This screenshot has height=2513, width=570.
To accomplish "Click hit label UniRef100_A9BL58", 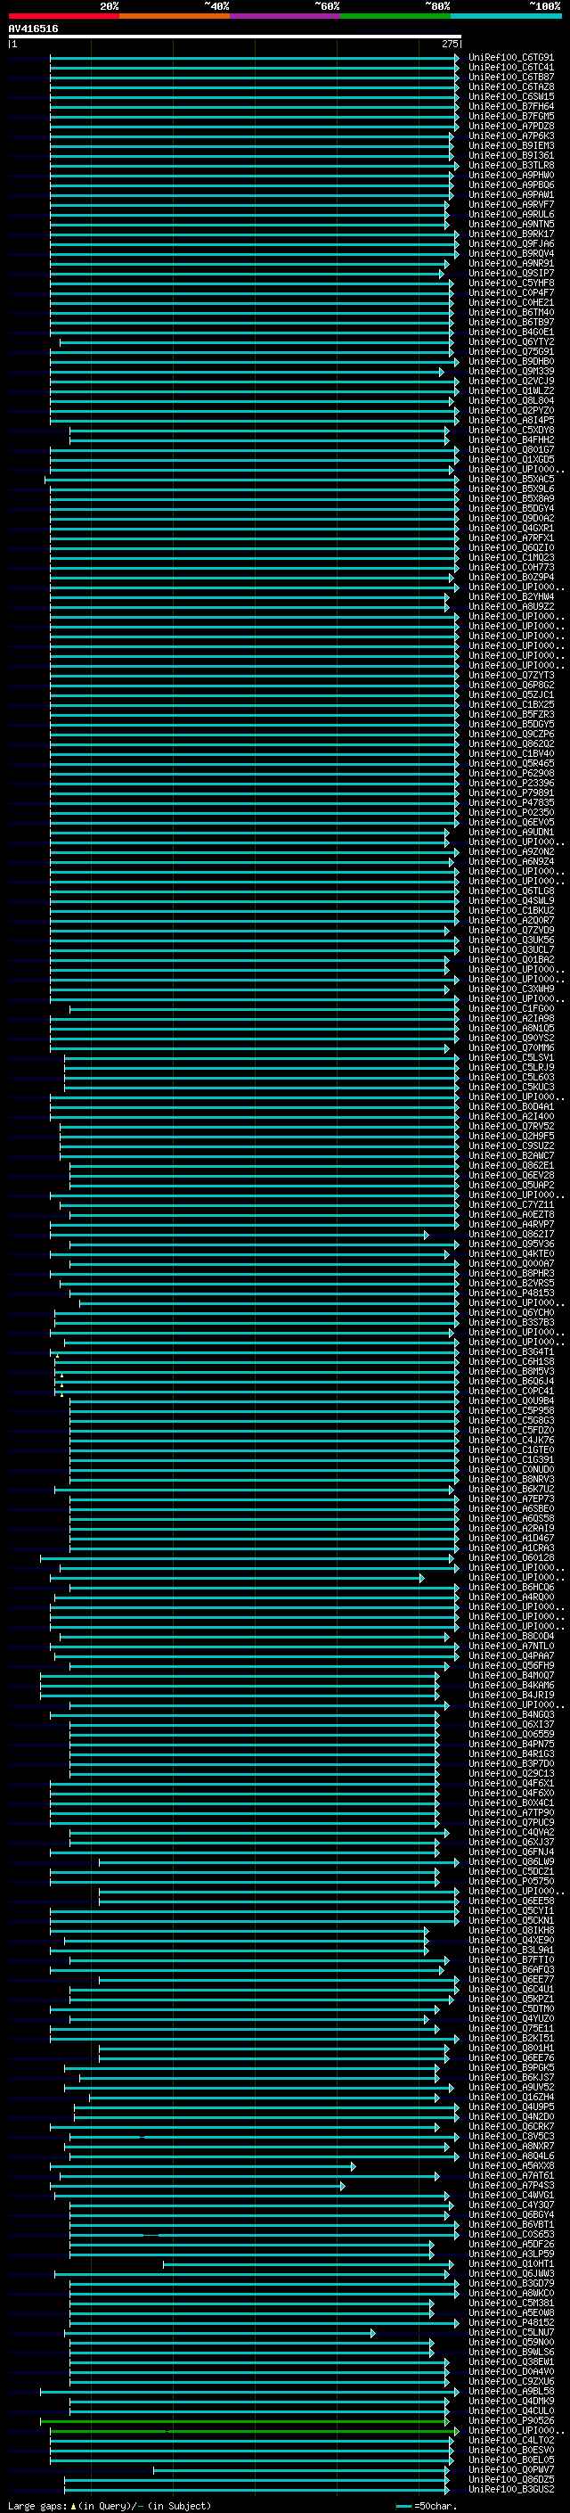I will point(510,2391).
